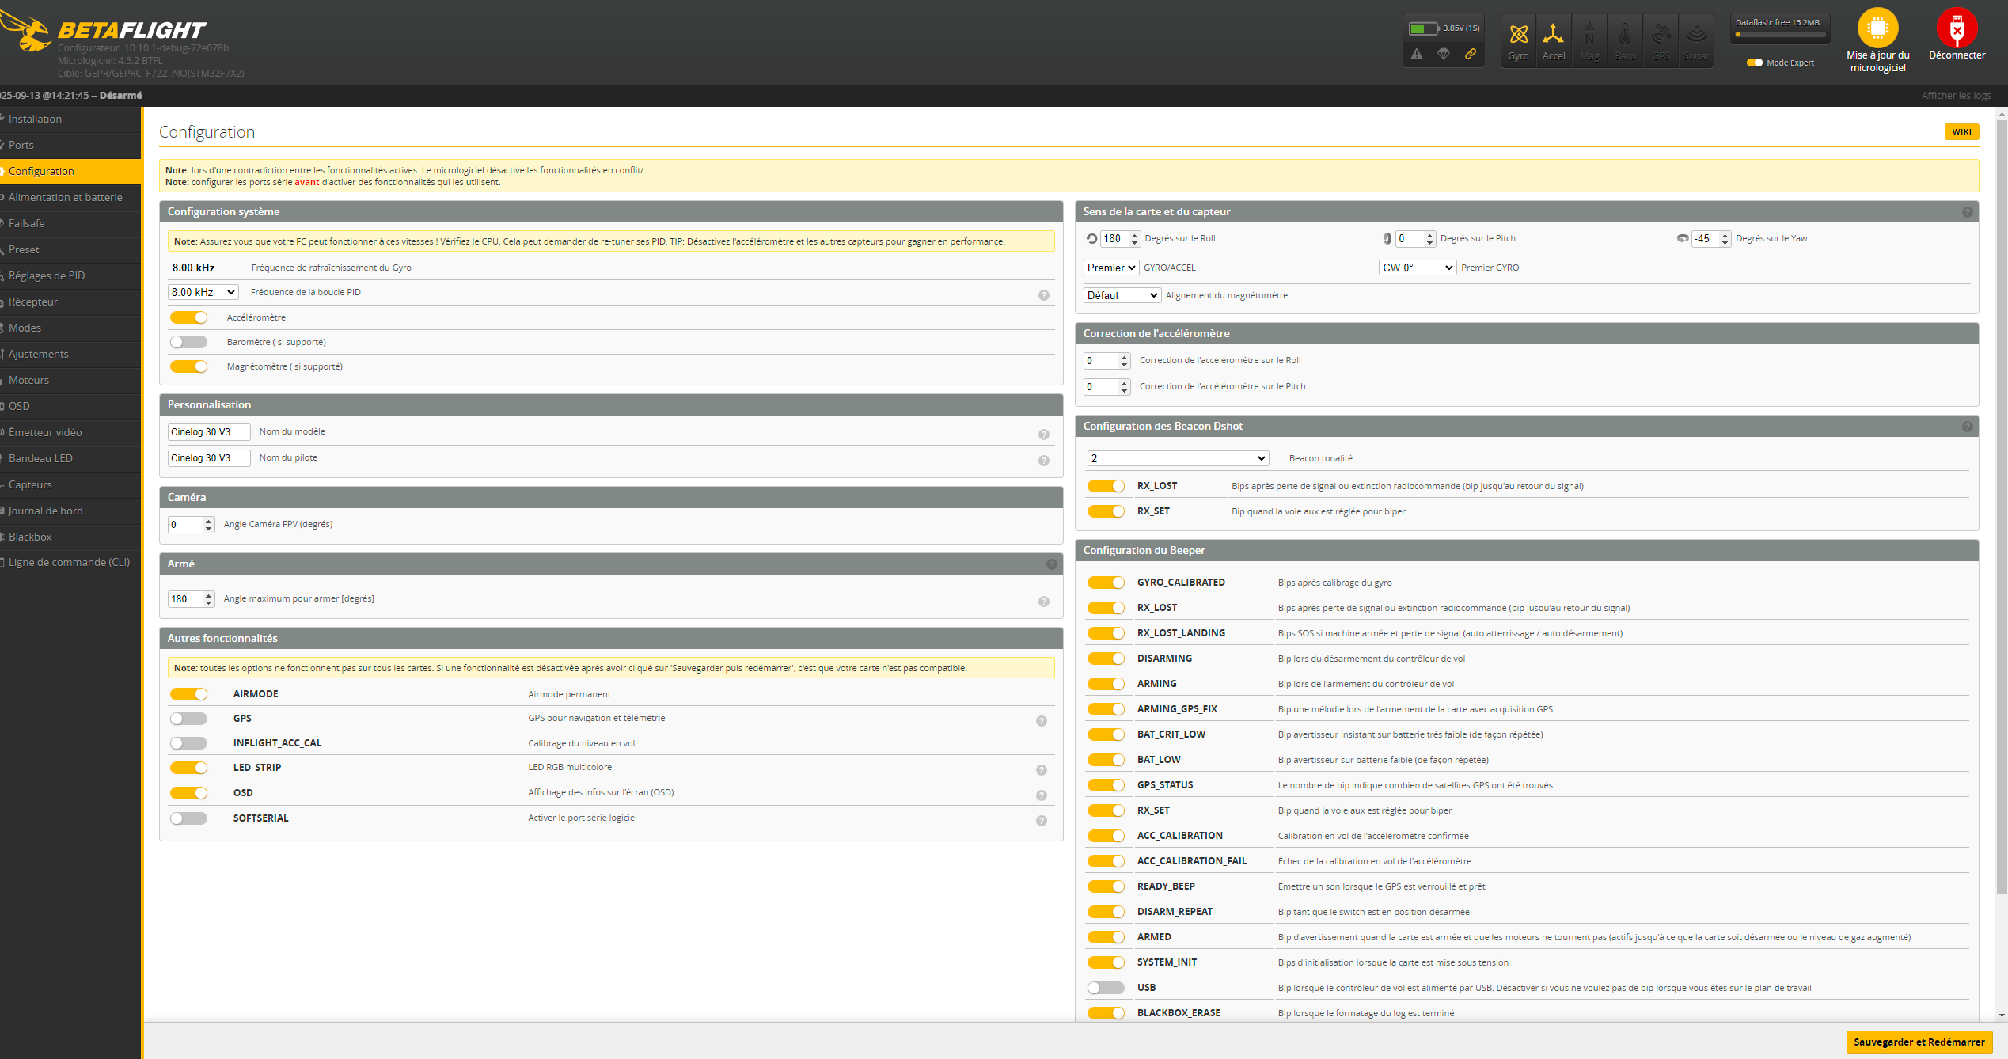Click the battery voltage indicator icon

point(1423,28)
